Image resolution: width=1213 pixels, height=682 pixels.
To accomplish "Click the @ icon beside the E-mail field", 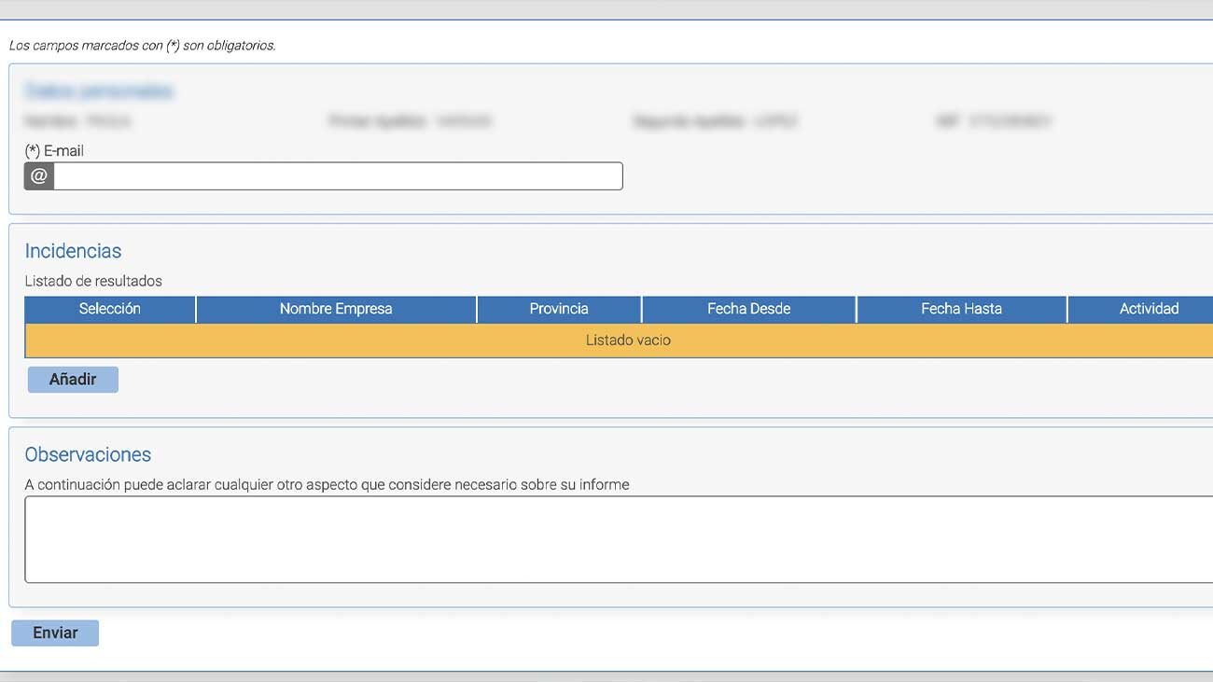I will coord(37,175).
